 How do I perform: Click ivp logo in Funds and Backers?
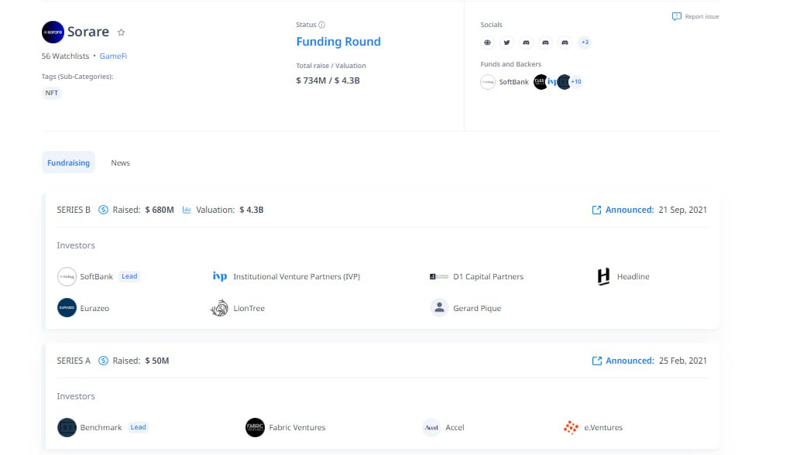pos(551,82)
